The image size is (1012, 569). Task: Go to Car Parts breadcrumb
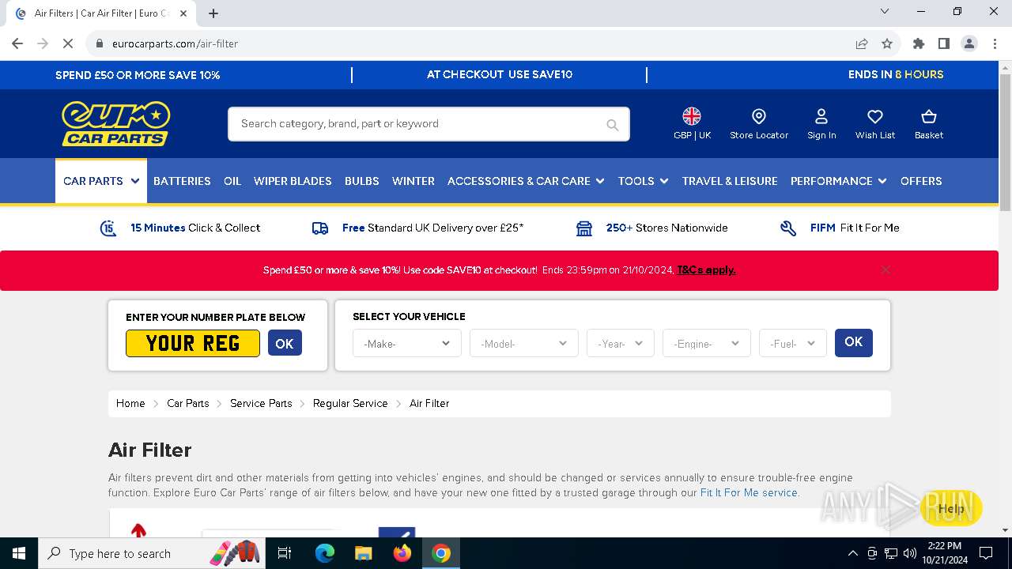pyautogui.click(x=188, y=403)
